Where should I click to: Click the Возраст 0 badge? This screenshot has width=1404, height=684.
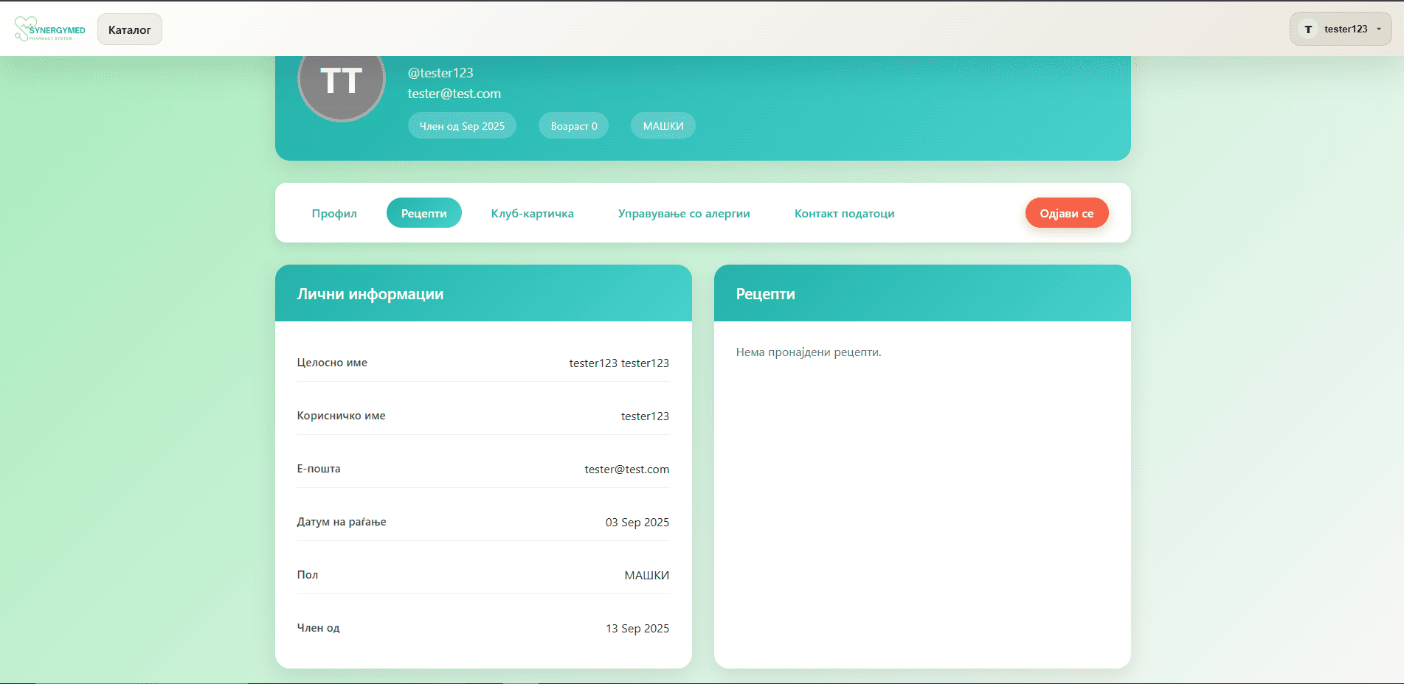pos(573,126)
